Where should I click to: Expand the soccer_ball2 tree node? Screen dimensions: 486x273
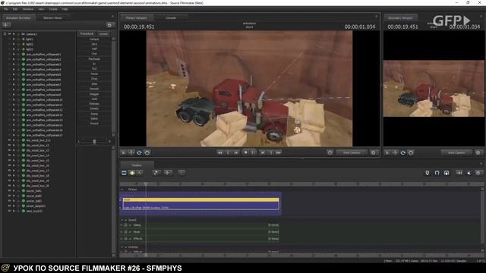[x=14, y=196]
